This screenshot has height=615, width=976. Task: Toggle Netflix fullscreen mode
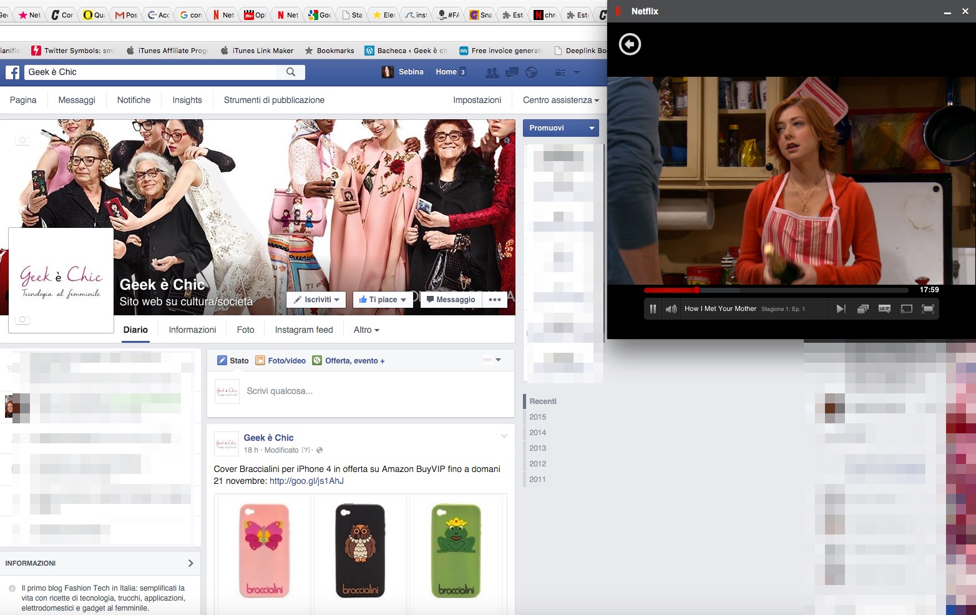[x=928, y=309]
